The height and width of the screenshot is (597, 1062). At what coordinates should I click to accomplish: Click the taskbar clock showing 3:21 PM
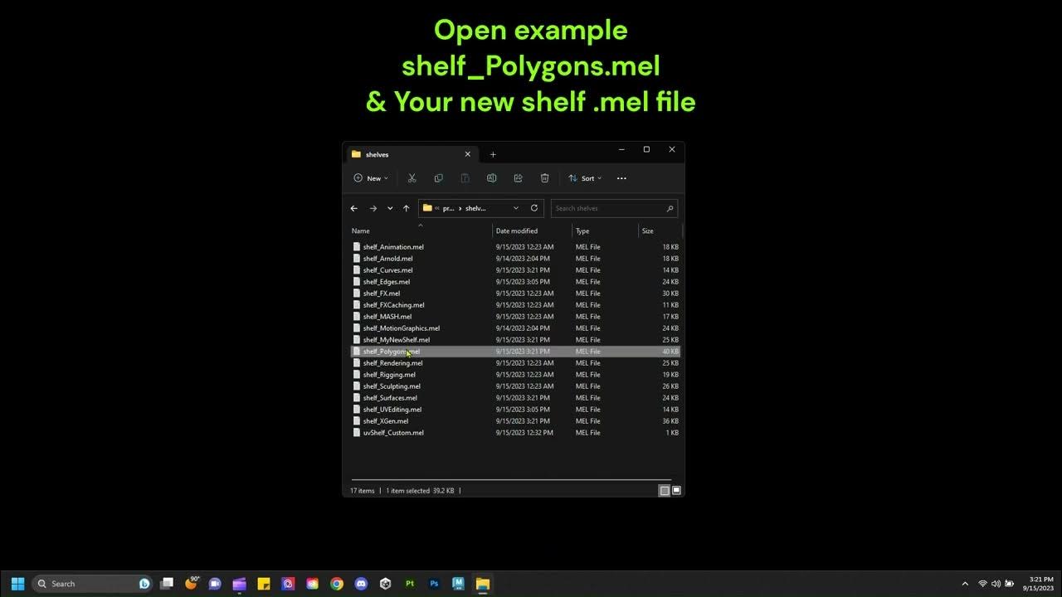(x=1040, y=584)
